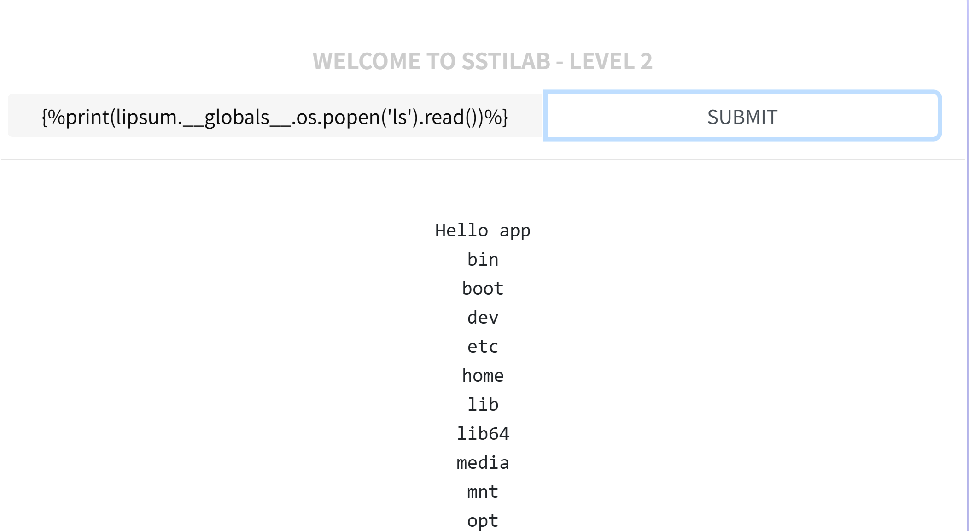
Task: Click the mnt entry in output
Action: pyautogui.click(x=483, y=492)
